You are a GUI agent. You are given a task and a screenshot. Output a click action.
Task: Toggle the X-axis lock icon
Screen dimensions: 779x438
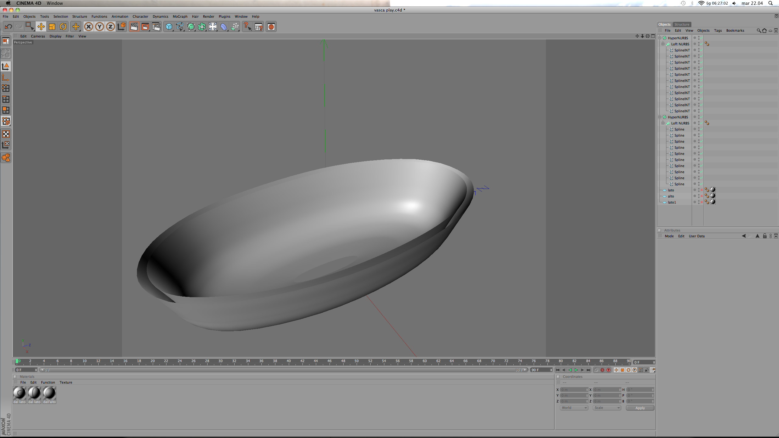pyautogui.click(x=89, y=27)
